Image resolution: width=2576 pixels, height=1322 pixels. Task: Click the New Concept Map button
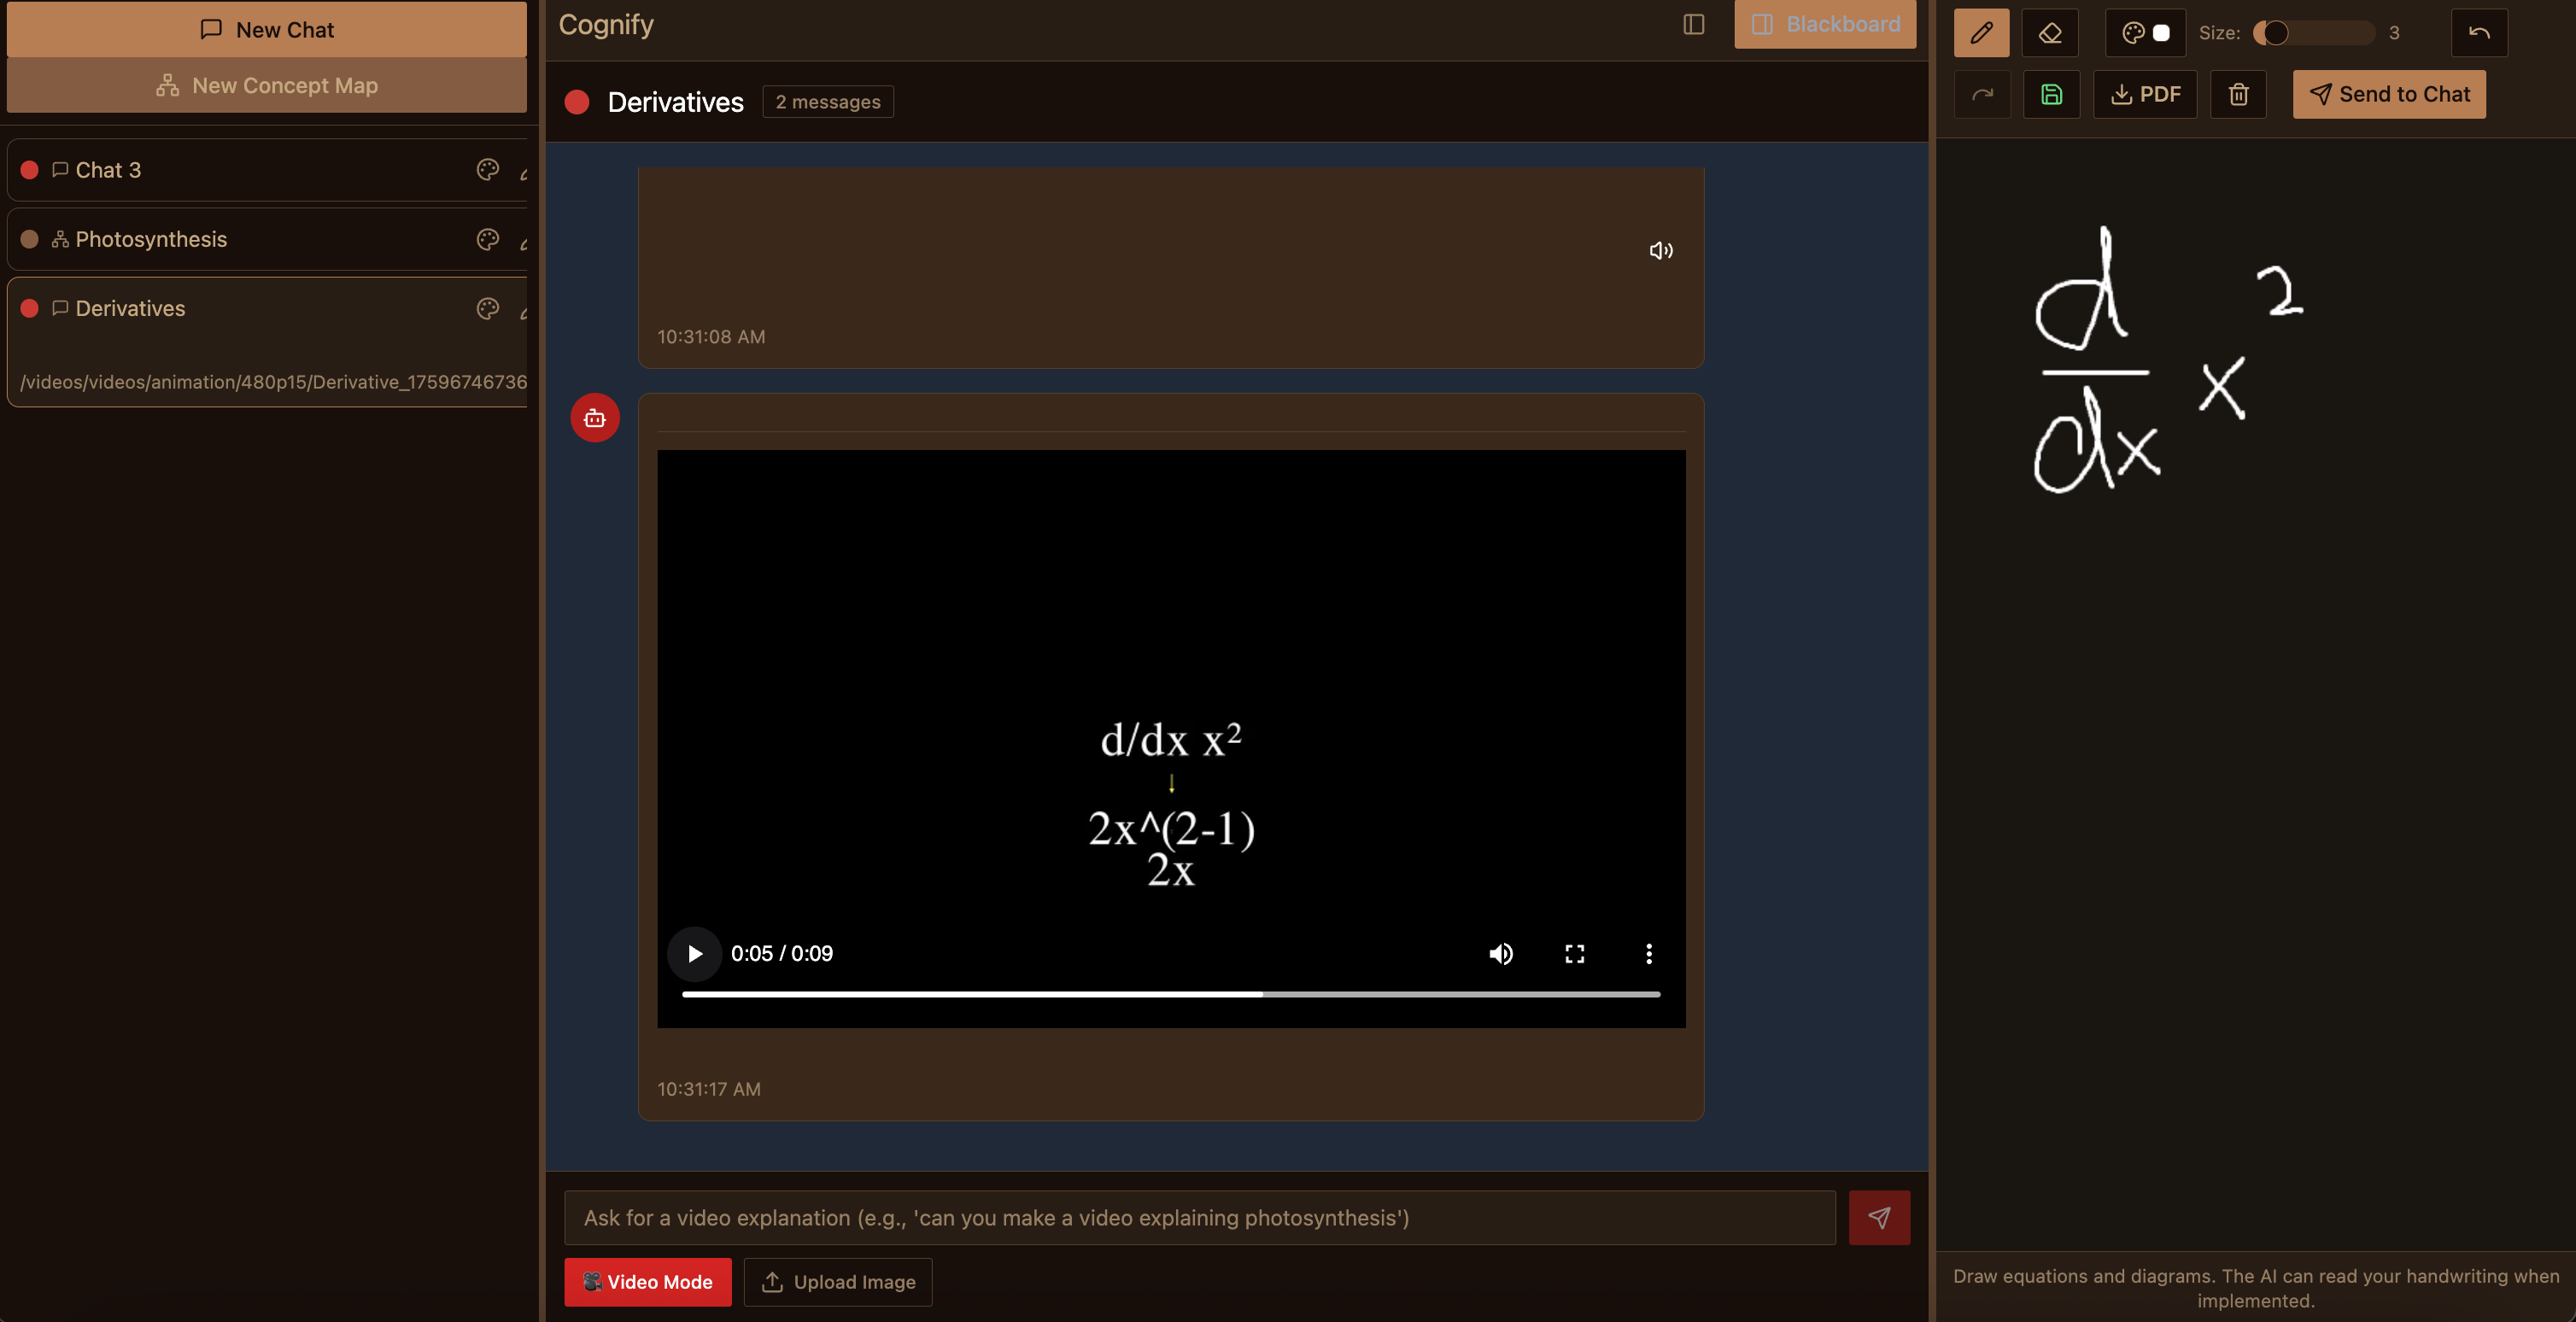[266, 85]
